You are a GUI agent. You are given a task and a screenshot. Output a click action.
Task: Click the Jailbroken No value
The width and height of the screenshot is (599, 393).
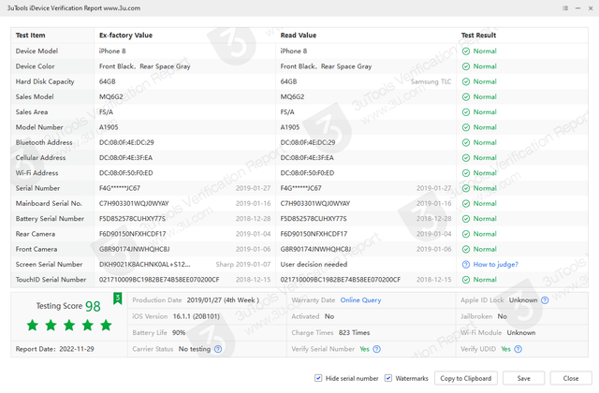click(502, 316)
